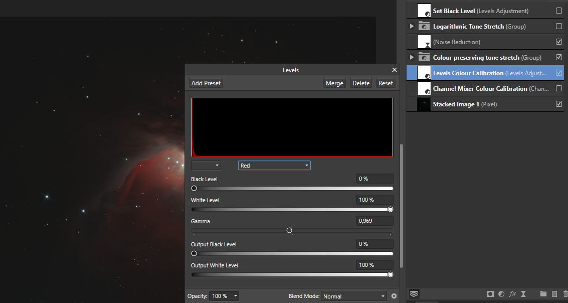
Task: Open the Blend Mode Normal dropdown
Action: (x=354, y=296)
